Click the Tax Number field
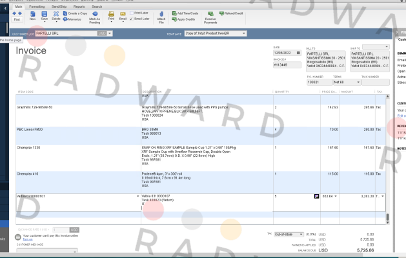406x258 pixels. pos(376,82)
